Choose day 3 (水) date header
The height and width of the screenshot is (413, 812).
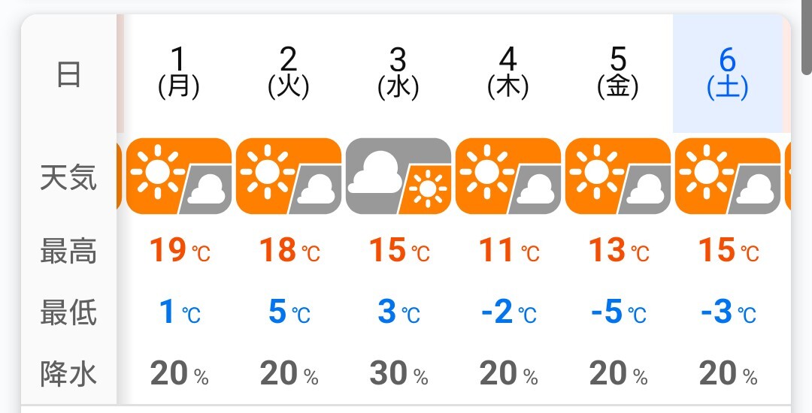(x=398, y=74)
